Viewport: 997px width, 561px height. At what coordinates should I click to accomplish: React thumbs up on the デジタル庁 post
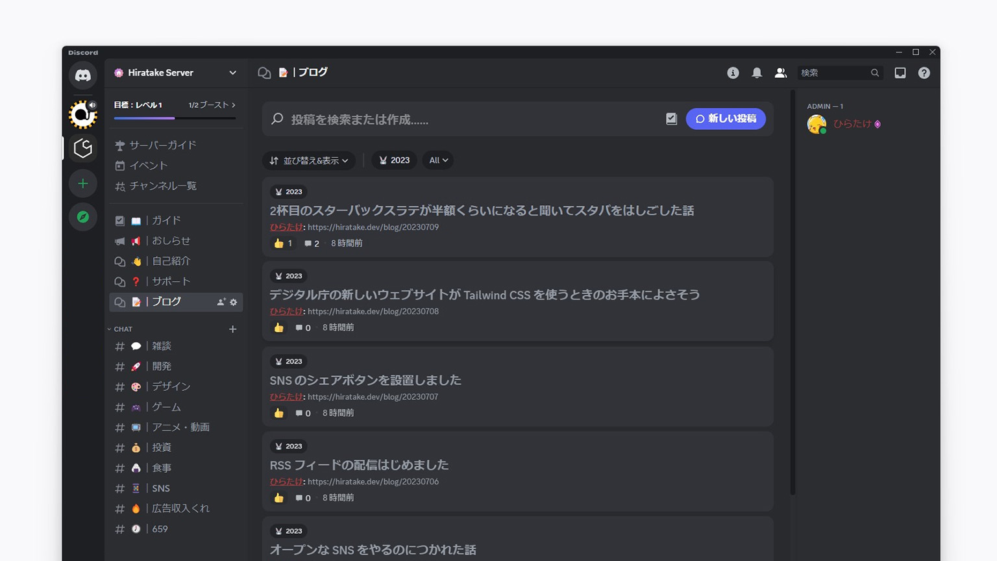[278, 328]
